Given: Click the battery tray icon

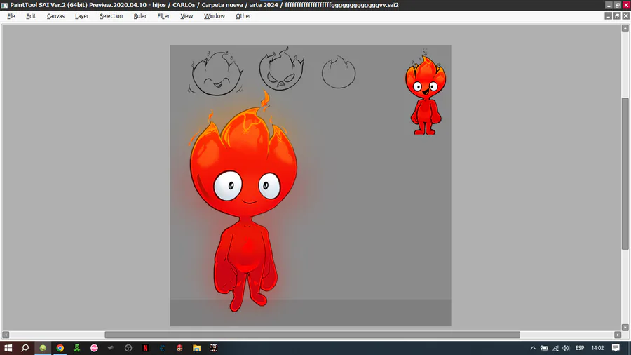Looking at the screenshot, I should [x=544, y=348].
